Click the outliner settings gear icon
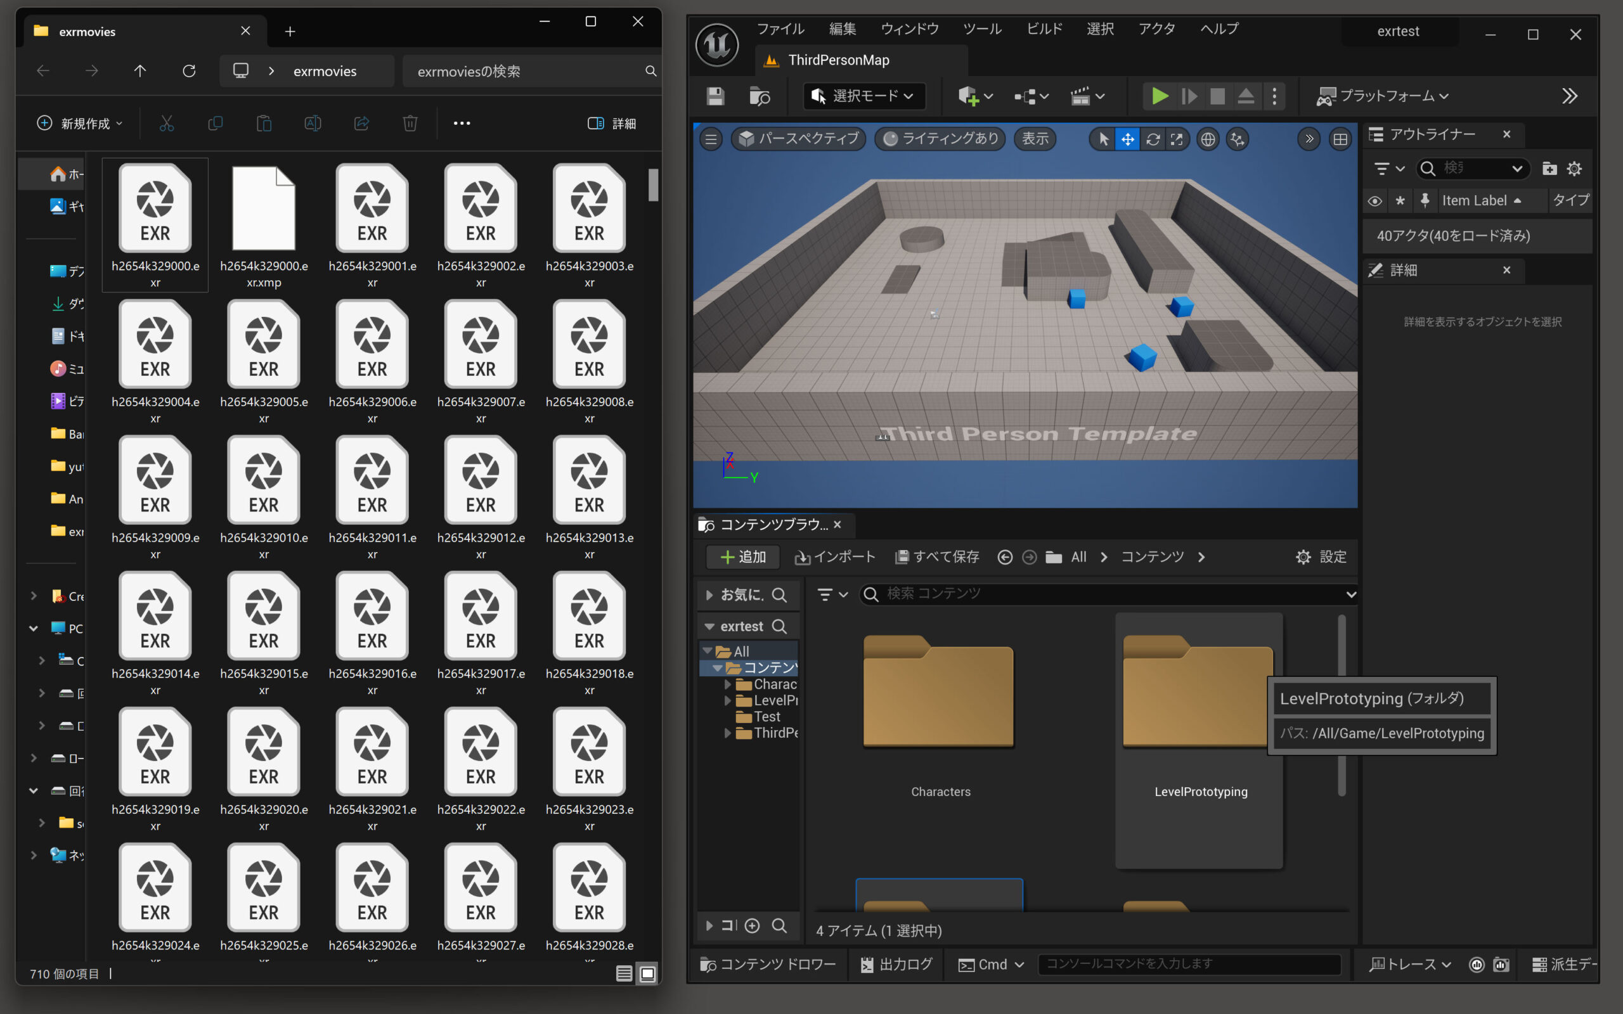This screenshot has width=1623, height=1014. (1574, 169)
